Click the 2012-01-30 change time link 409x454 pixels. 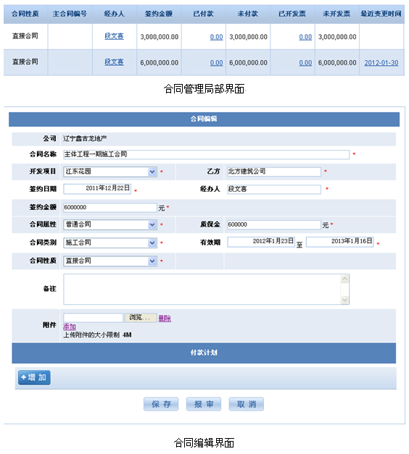tap(381, 62)
